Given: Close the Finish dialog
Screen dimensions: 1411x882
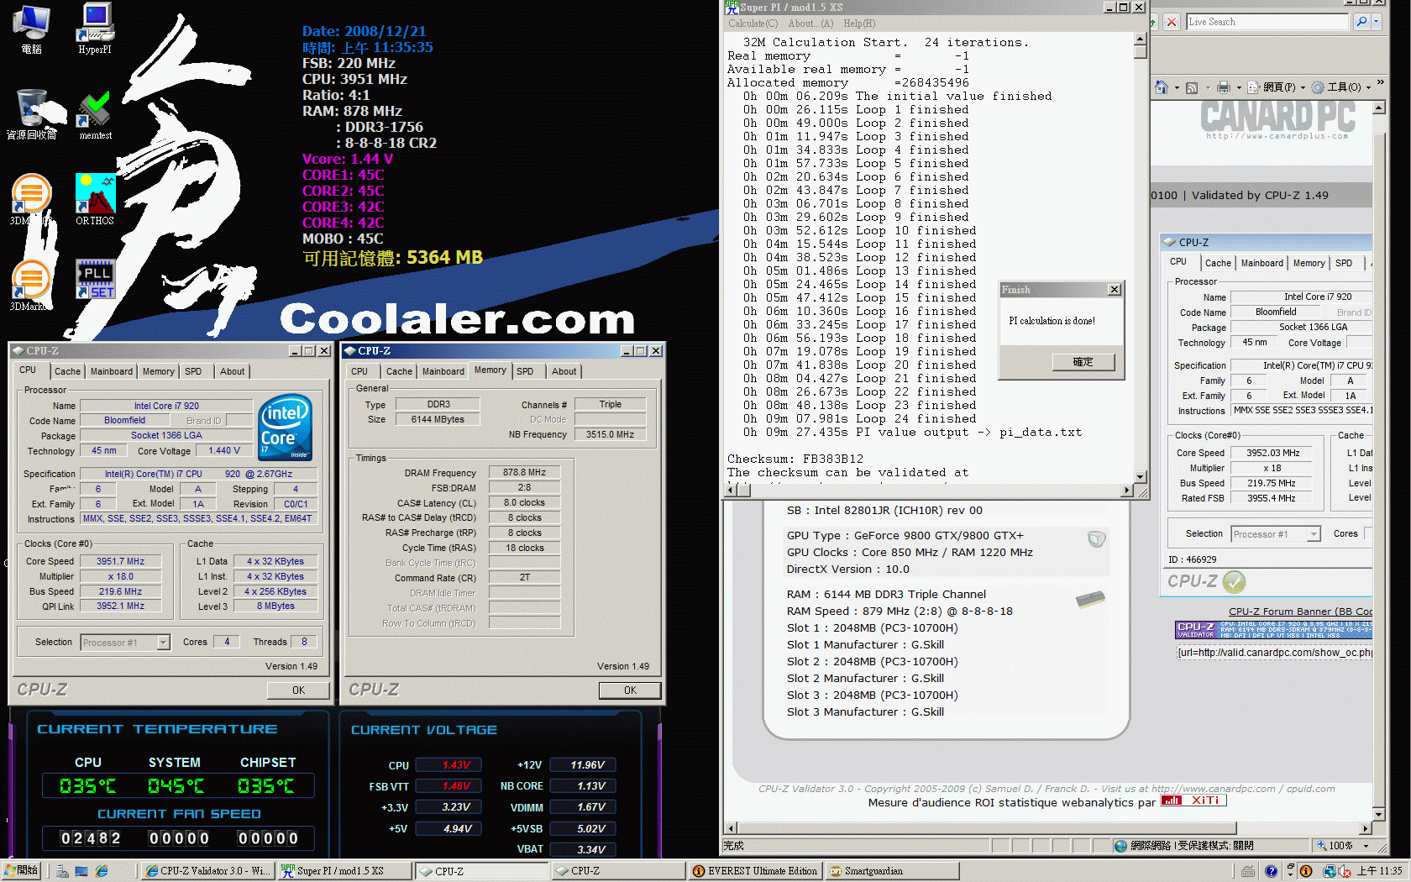Looking at the screenshot, I should pos(1115,290).
